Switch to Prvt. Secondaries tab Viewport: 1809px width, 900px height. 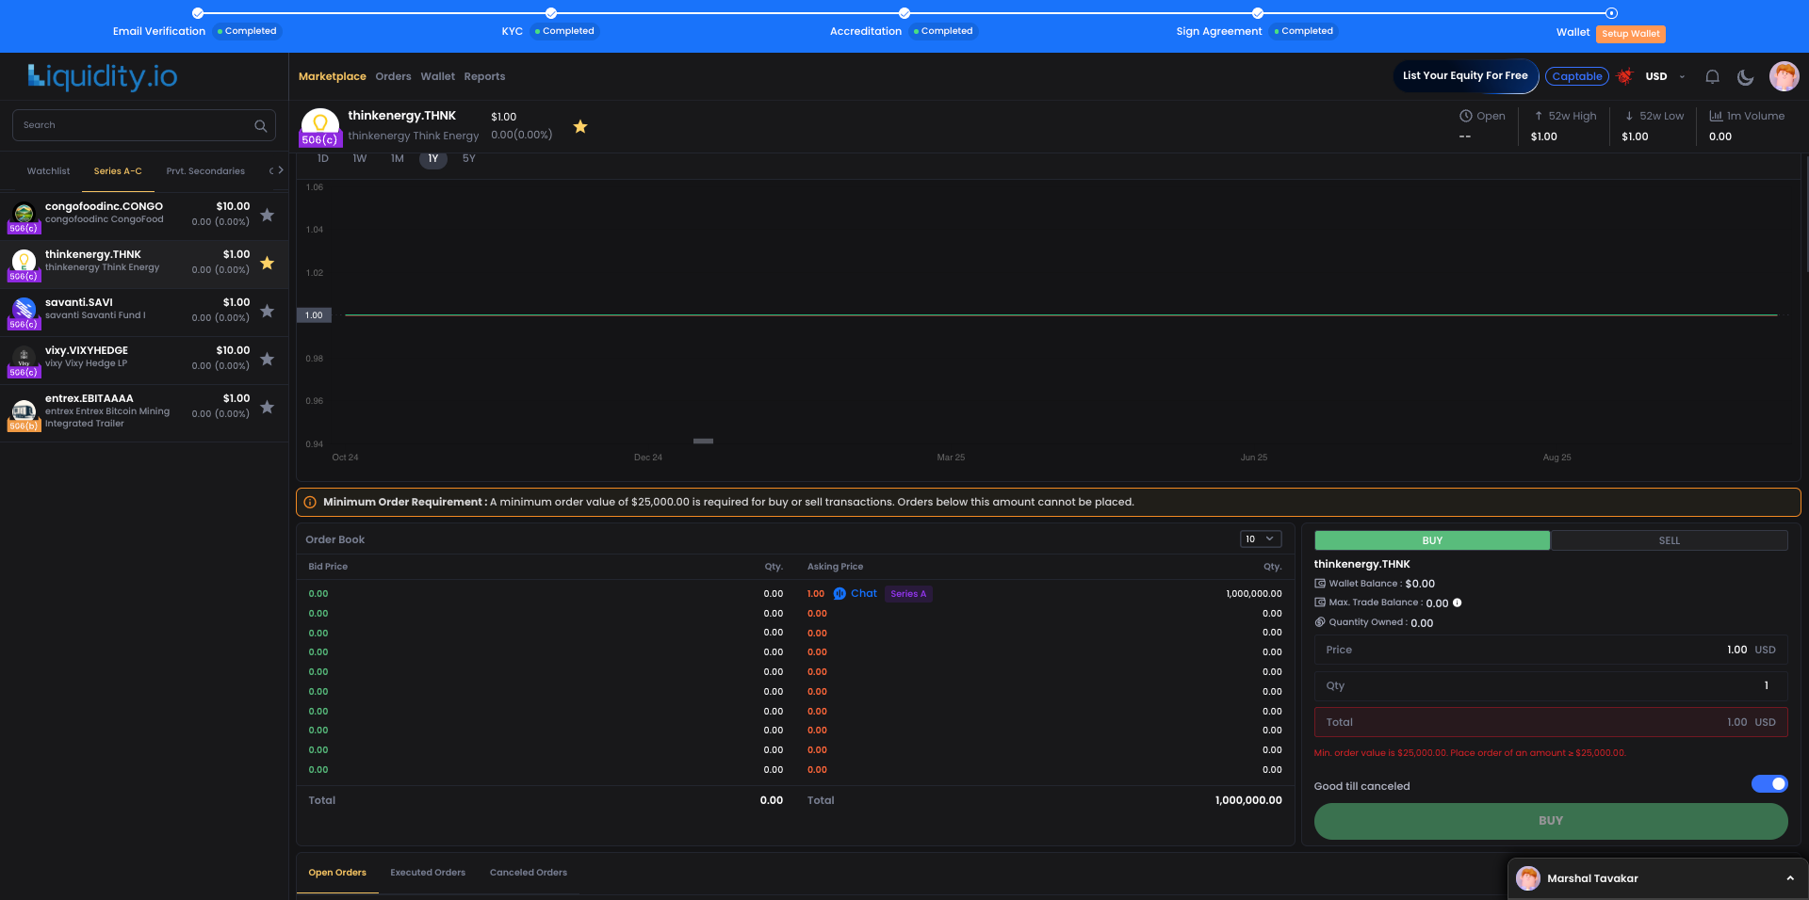click(205, 171)
